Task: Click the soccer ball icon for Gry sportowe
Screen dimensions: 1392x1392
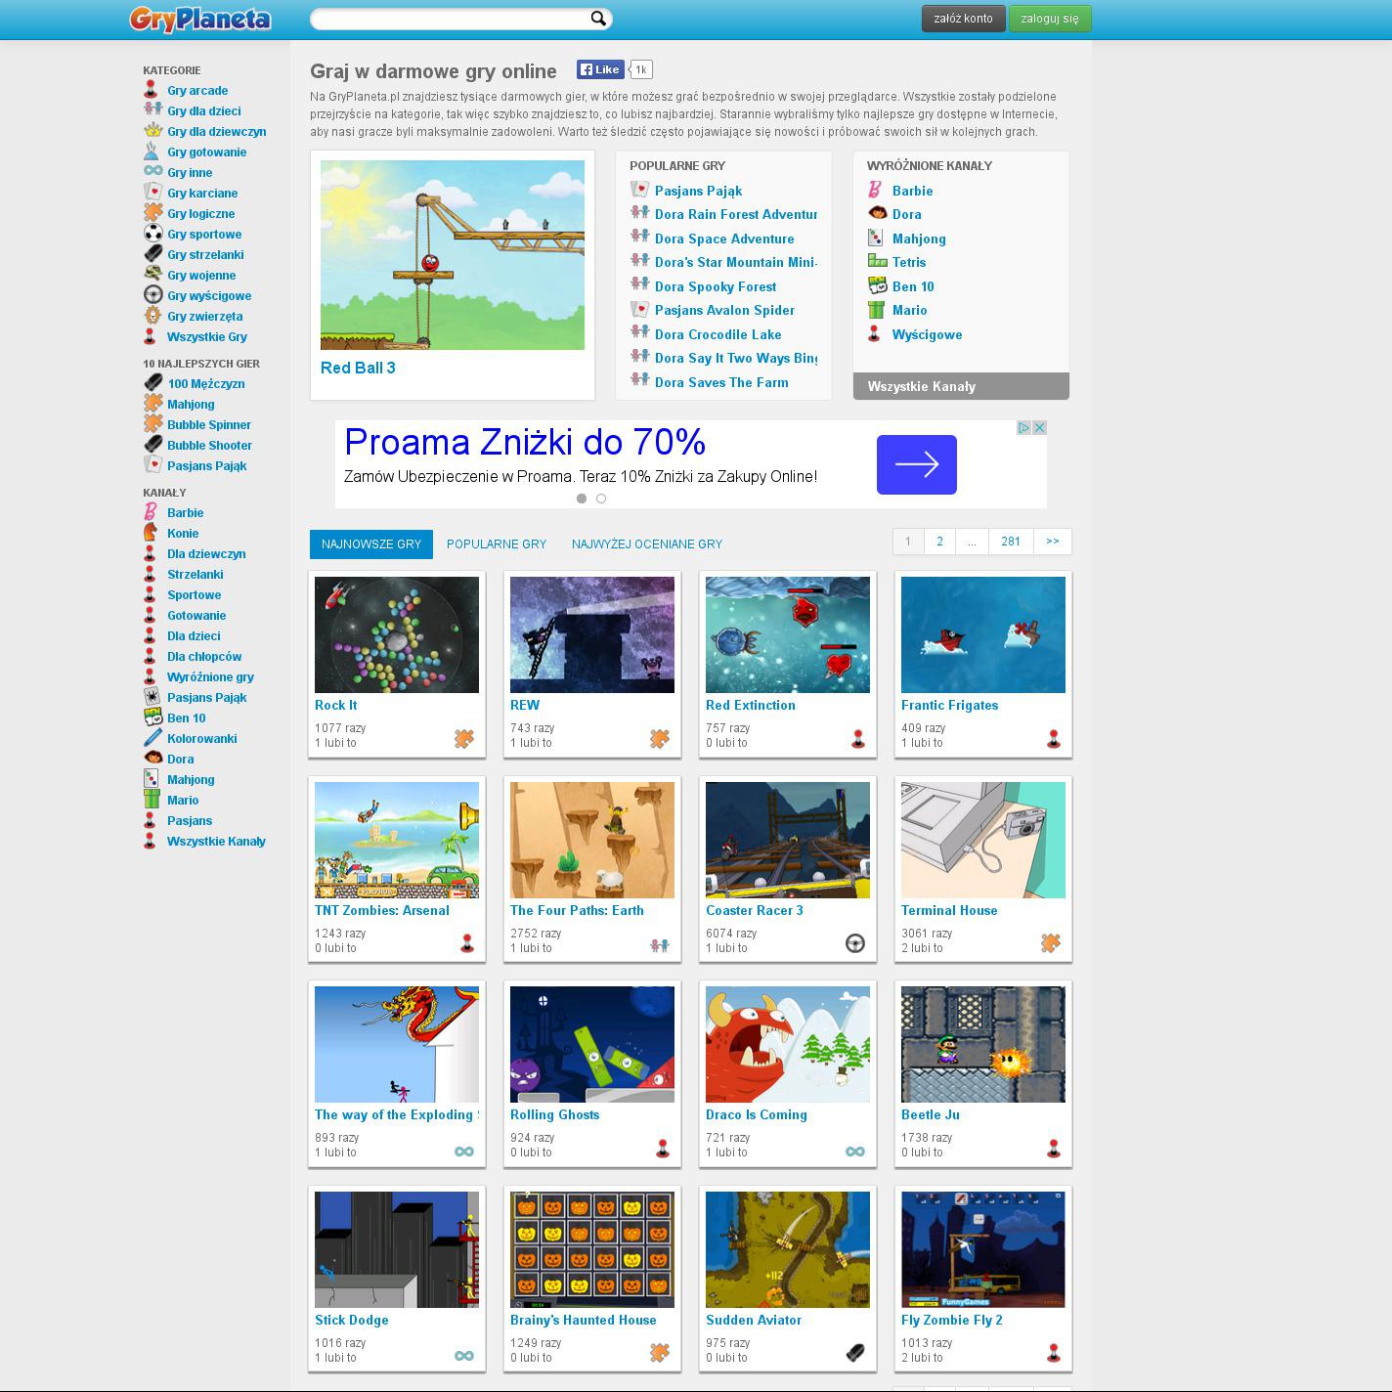Action: pyautogui.click(x=152, y=234)
